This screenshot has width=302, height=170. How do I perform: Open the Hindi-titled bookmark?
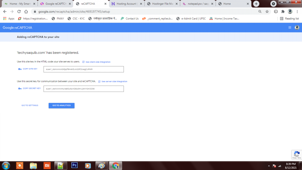(x=103, y=19)
